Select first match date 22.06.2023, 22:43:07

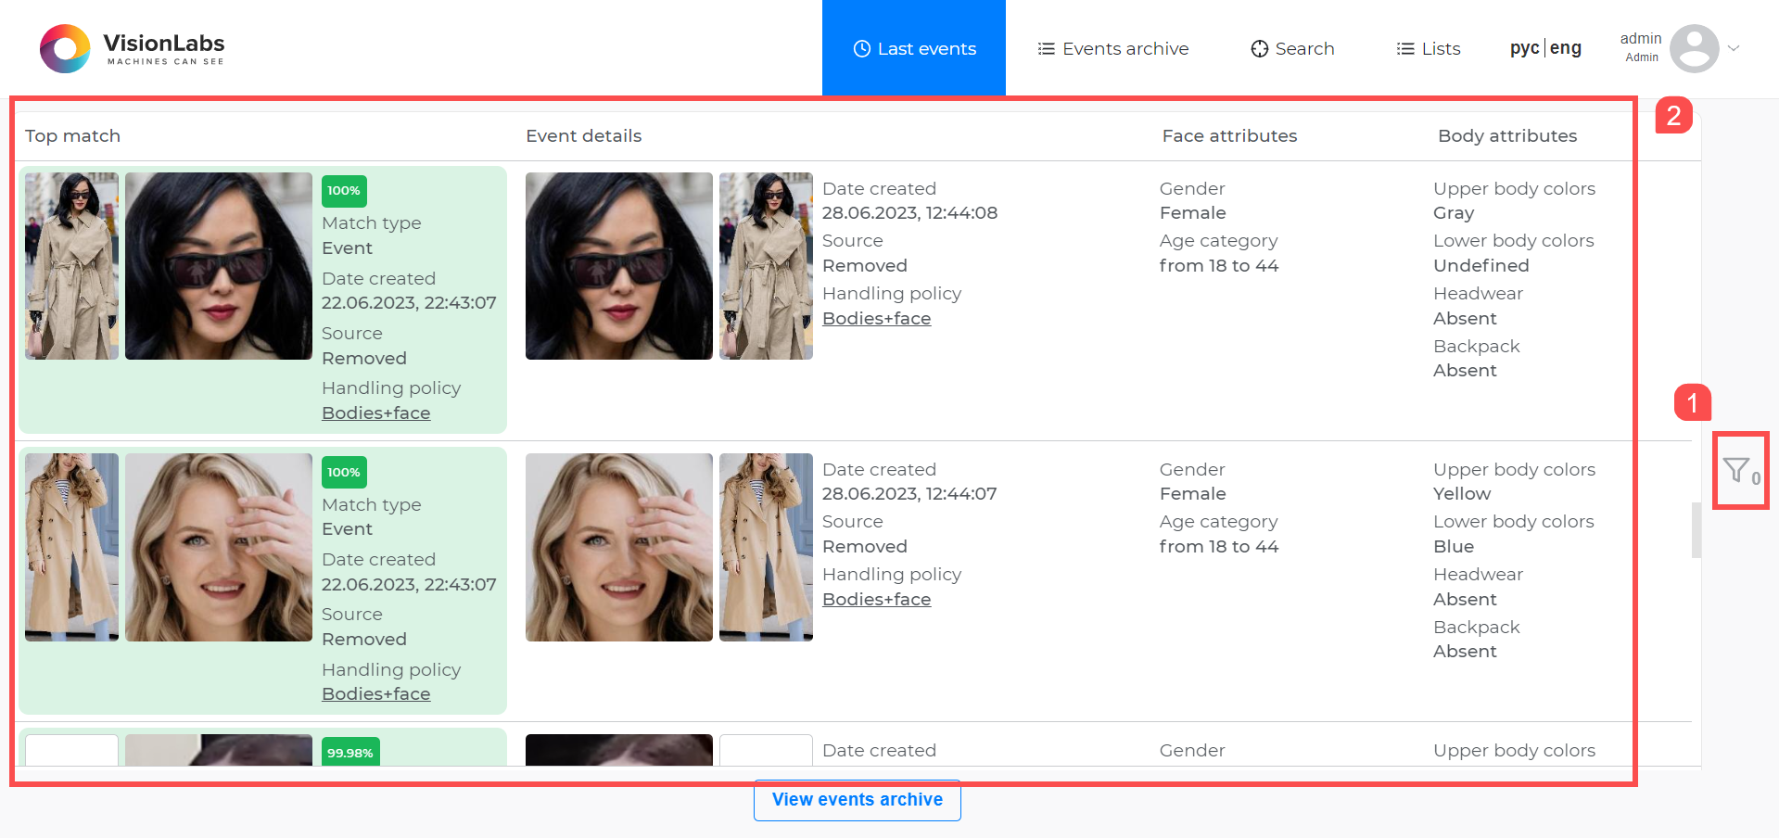[409, 302]
